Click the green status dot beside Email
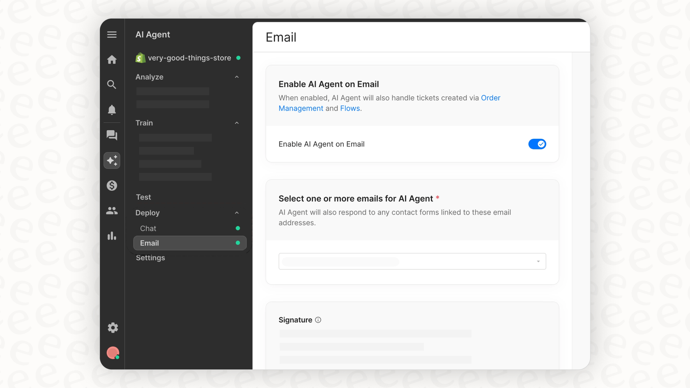690x388 pixels. point(238,243)
